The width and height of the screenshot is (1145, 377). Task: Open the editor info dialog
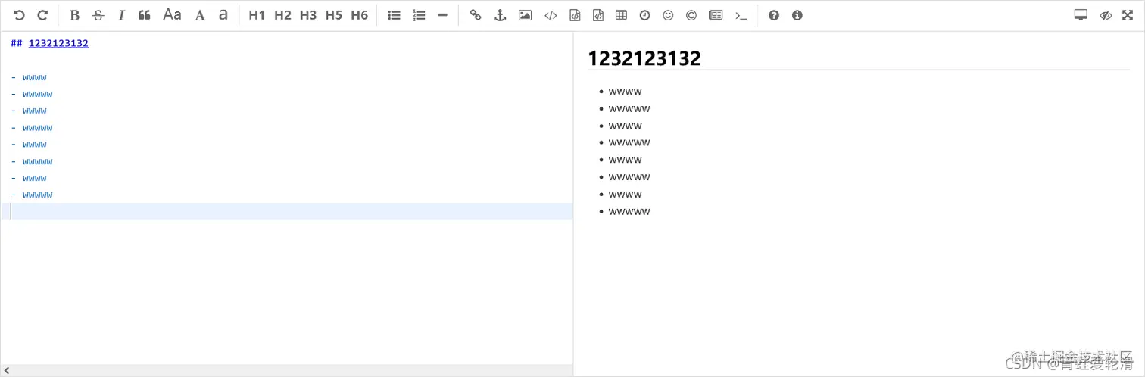[x=797, y=15]
